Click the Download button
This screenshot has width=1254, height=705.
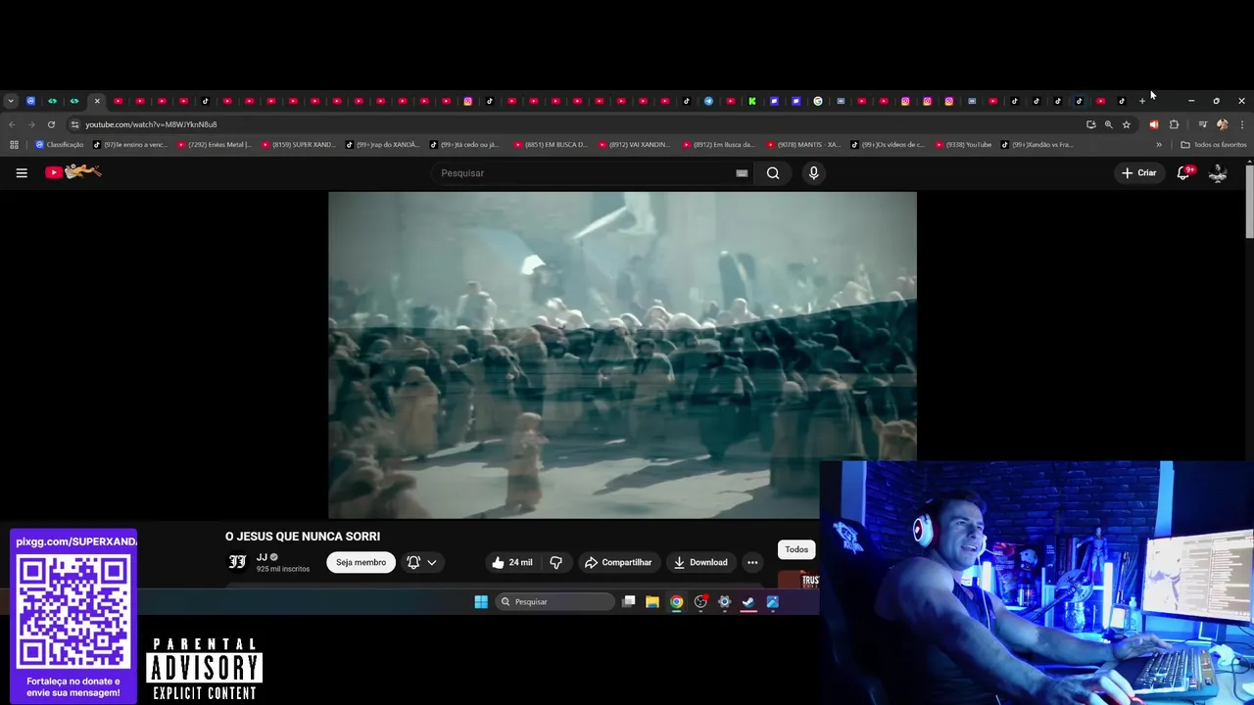pos(700,562)
